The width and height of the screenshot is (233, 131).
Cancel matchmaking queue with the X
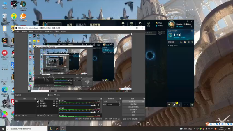(x=192, y=31)
